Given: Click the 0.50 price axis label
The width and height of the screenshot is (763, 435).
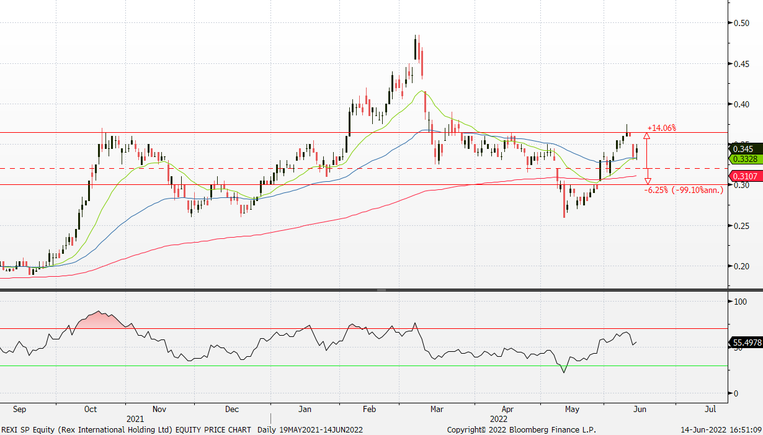Looking at the screenshot, I should pos(741,23).
